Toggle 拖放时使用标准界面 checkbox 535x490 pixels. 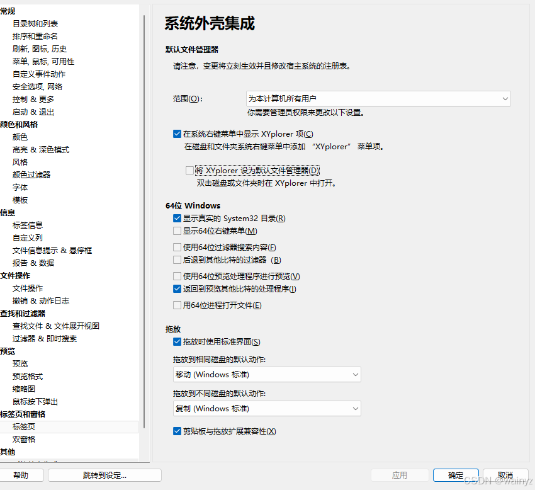pos(177,342)
